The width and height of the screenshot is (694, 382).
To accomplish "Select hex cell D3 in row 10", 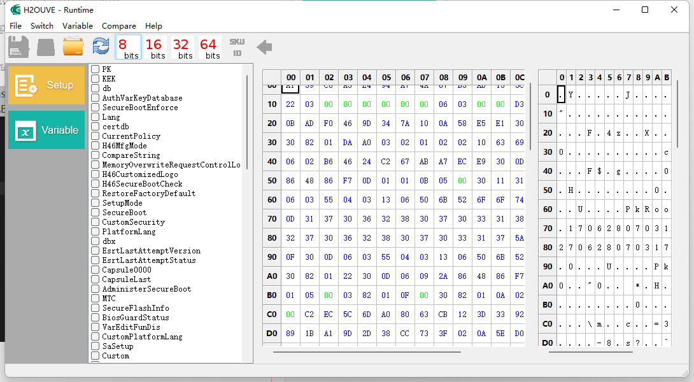I will [519, 104].
